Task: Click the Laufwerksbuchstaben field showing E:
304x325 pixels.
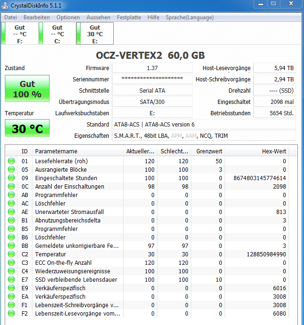Action: [152, 113]
